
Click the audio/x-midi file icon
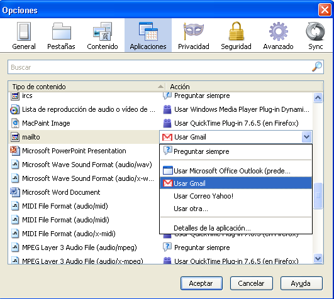(x=15, y=234)
